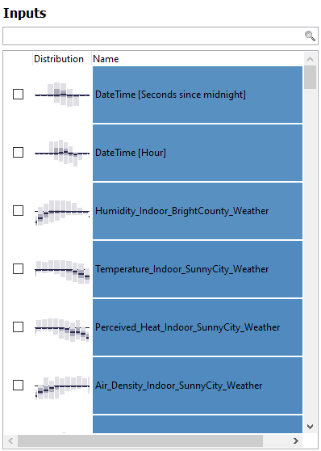Image resolution: width=321 pixels, height=451 pixels.
Task: Tick Humidity_Indoor_BrightCounty_Weather checkbox
Action: (18, 210)
